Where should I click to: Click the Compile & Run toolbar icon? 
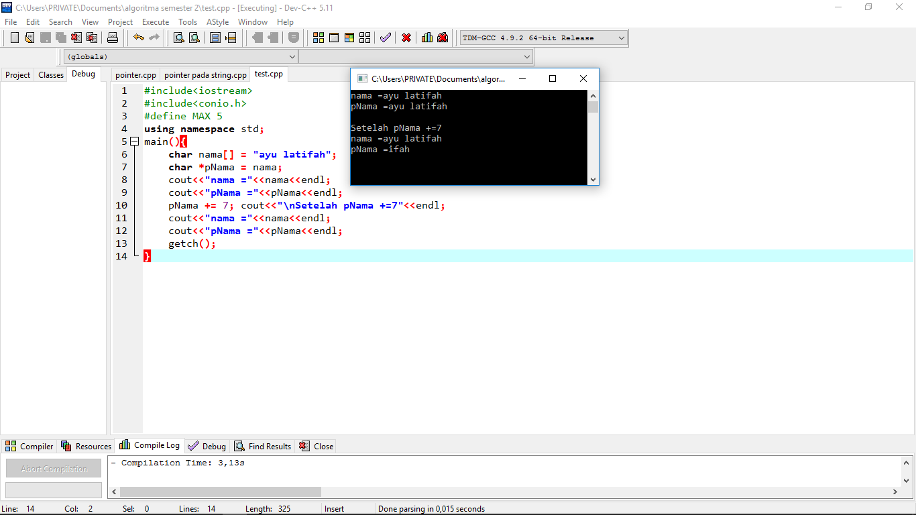pyautogui.click(x=349, y=38)
